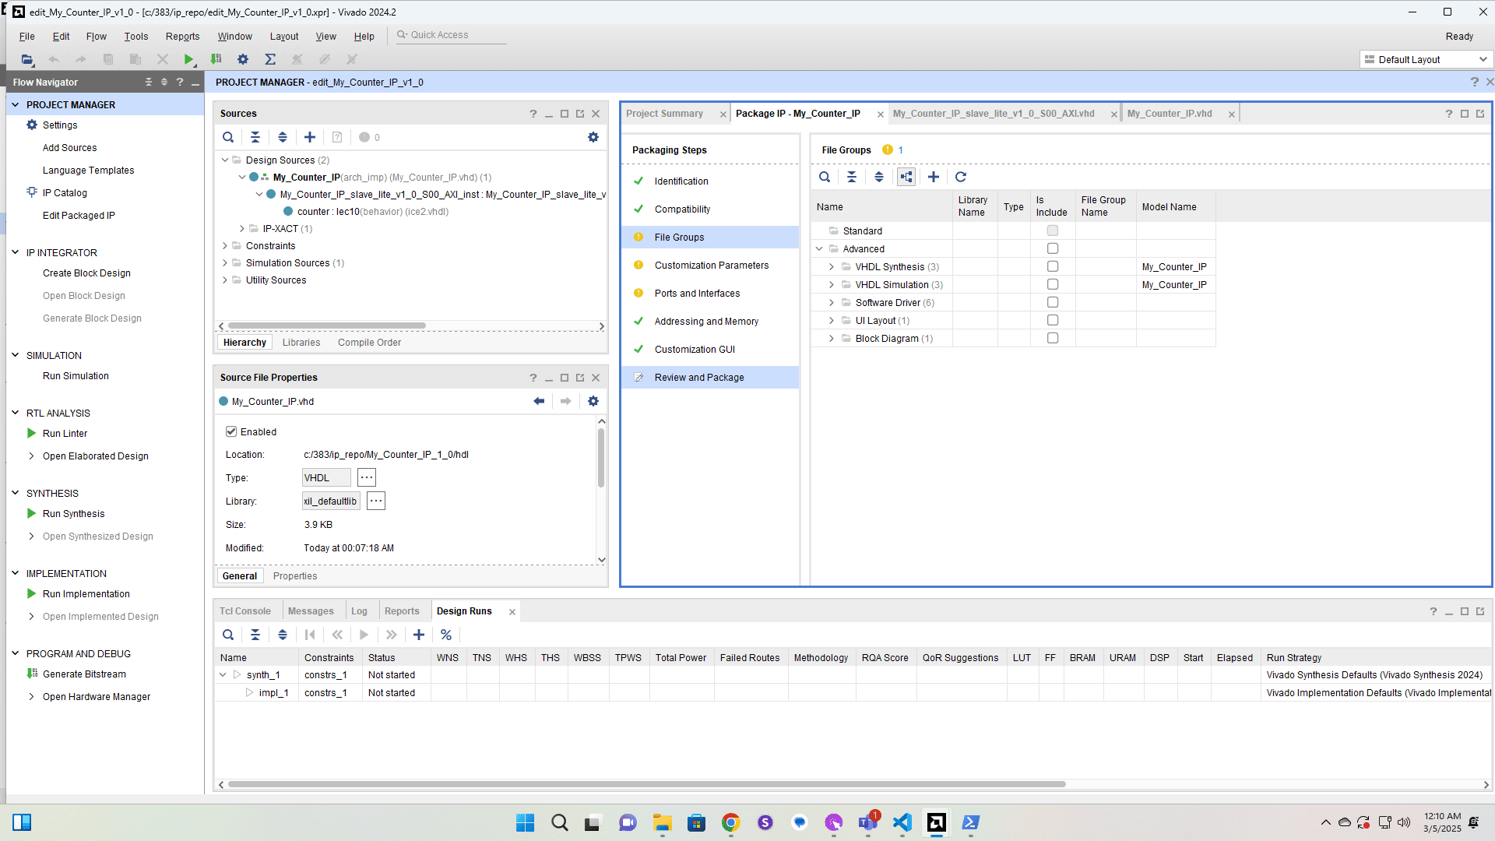Viewport: 1495px width, 841px height.
Task: Expand the Constraints folder in Sources
Action: click(225, 246)
